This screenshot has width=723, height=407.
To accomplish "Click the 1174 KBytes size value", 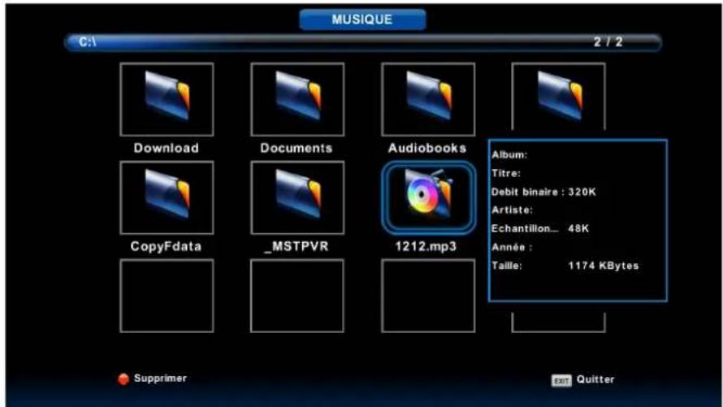I will (604, 266).
